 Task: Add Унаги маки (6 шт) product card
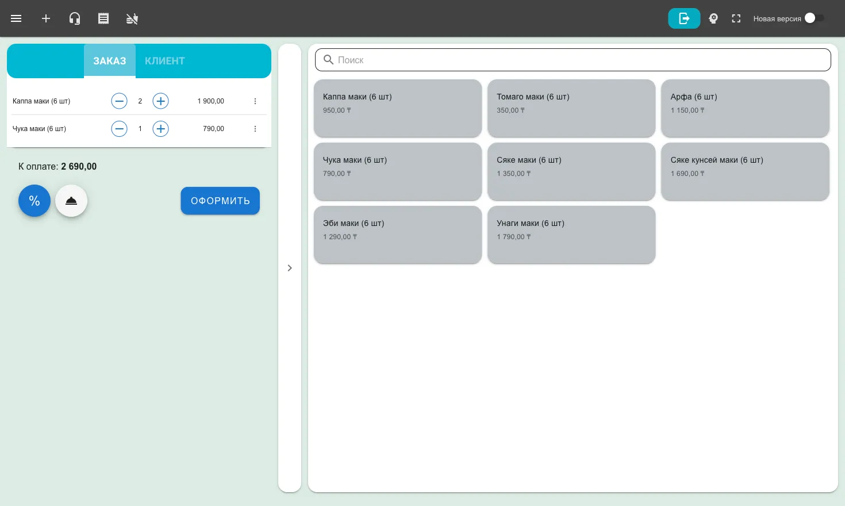pos(571,235)
